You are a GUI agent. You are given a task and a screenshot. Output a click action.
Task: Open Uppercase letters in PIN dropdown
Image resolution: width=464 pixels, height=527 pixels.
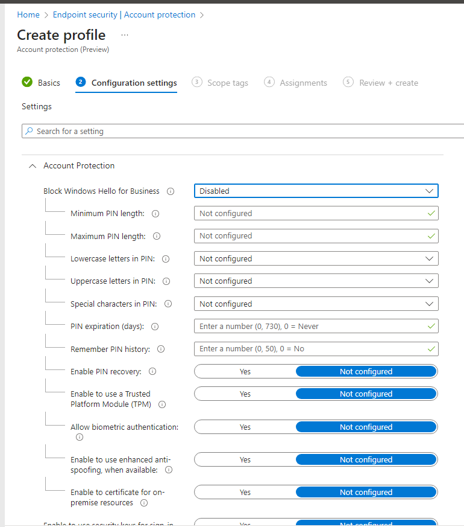pos(316,281)
